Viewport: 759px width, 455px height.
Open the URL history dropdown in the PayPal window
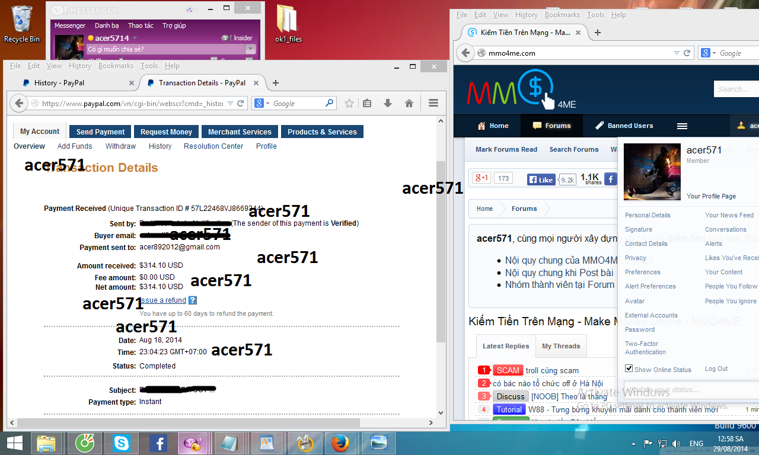pos(229,103)
